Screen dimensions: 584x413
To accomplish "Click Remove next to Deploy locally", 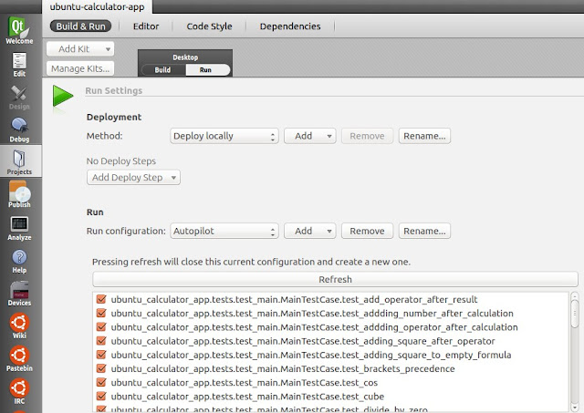I will pos(367,136).
